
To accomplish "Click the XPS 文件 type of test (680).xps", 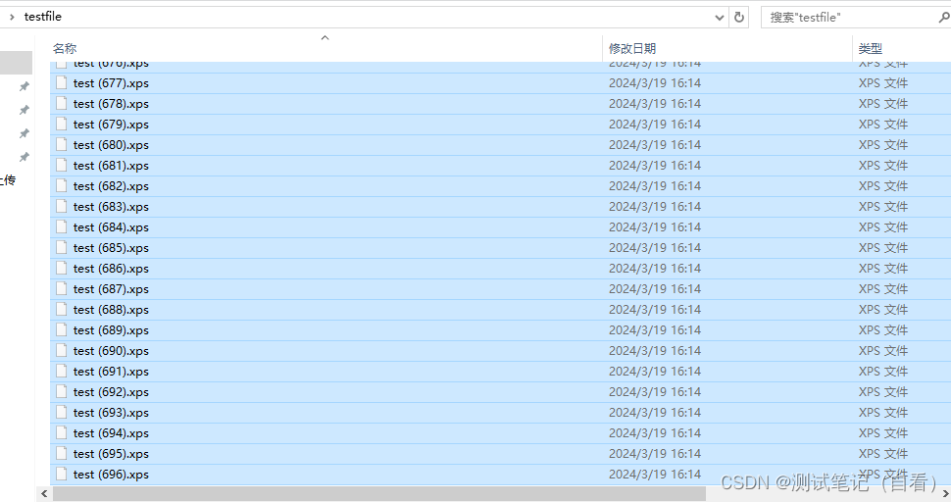I will (x=883, y=145).
